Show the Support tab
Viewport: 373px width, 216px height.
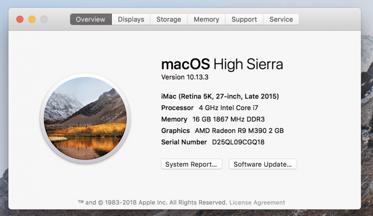point(244,19)
